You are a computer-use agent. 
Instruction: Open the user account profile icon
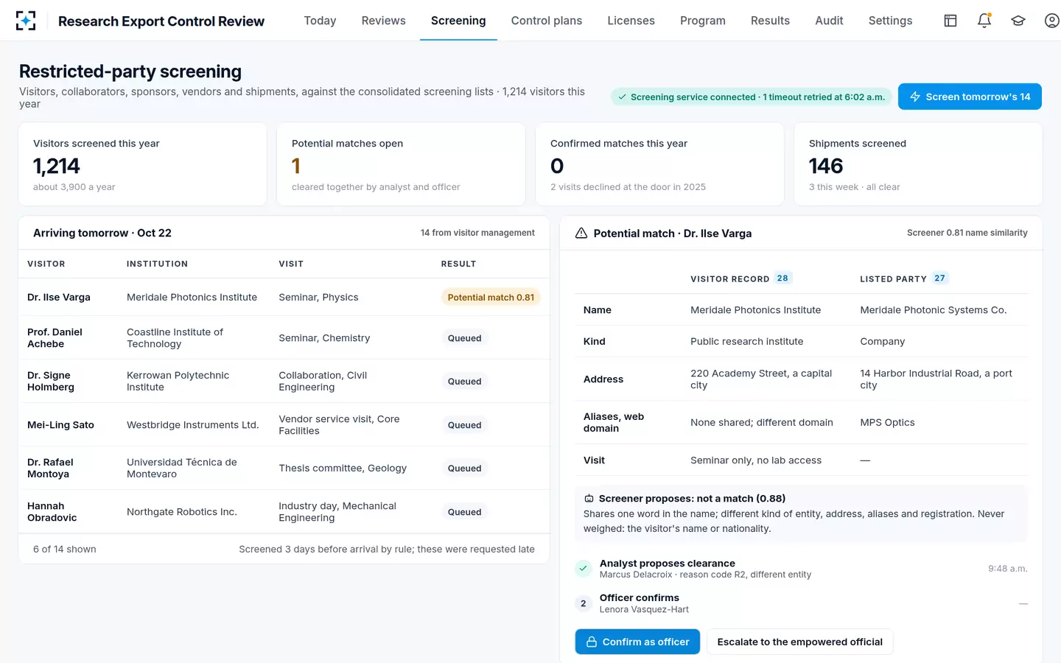click(x=1052, y=21)
